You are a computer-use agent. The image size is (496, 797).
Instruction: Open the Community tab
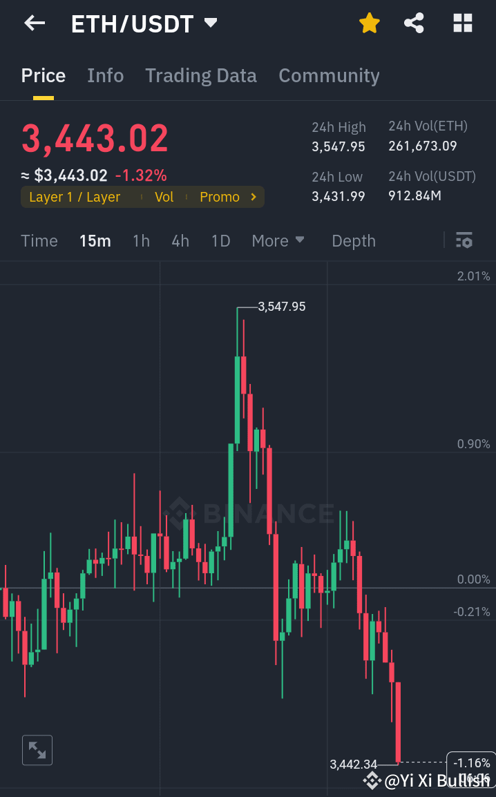tap(329, 75)
